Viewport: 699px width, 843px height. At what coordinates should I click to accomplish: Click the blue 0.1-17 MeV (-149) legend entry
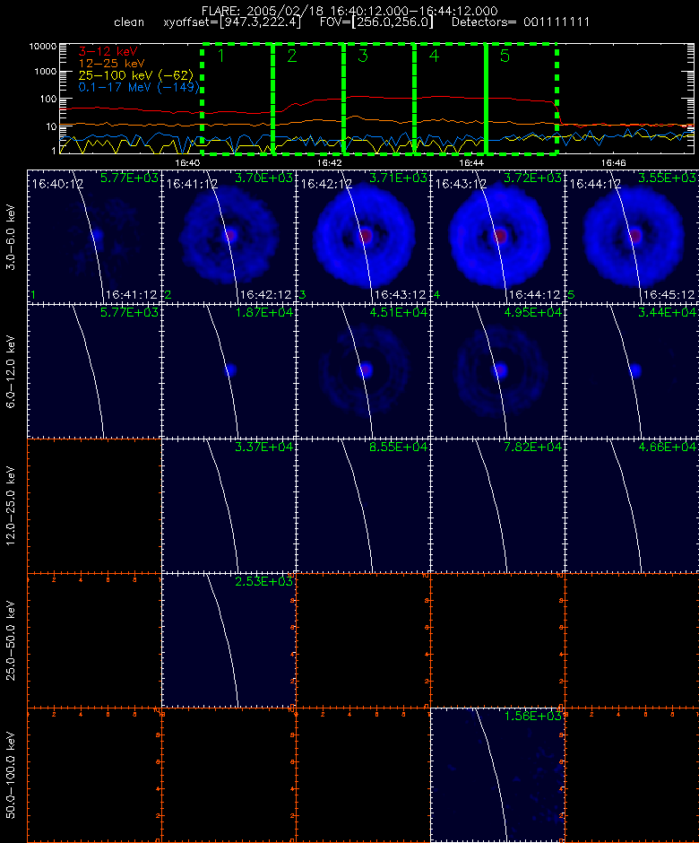click(139, 87)
